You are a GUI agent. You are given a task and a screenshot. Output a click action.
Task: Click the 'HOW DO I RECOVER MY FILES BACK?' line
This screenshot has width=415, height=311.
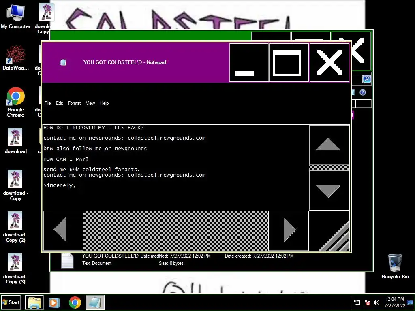94,128
